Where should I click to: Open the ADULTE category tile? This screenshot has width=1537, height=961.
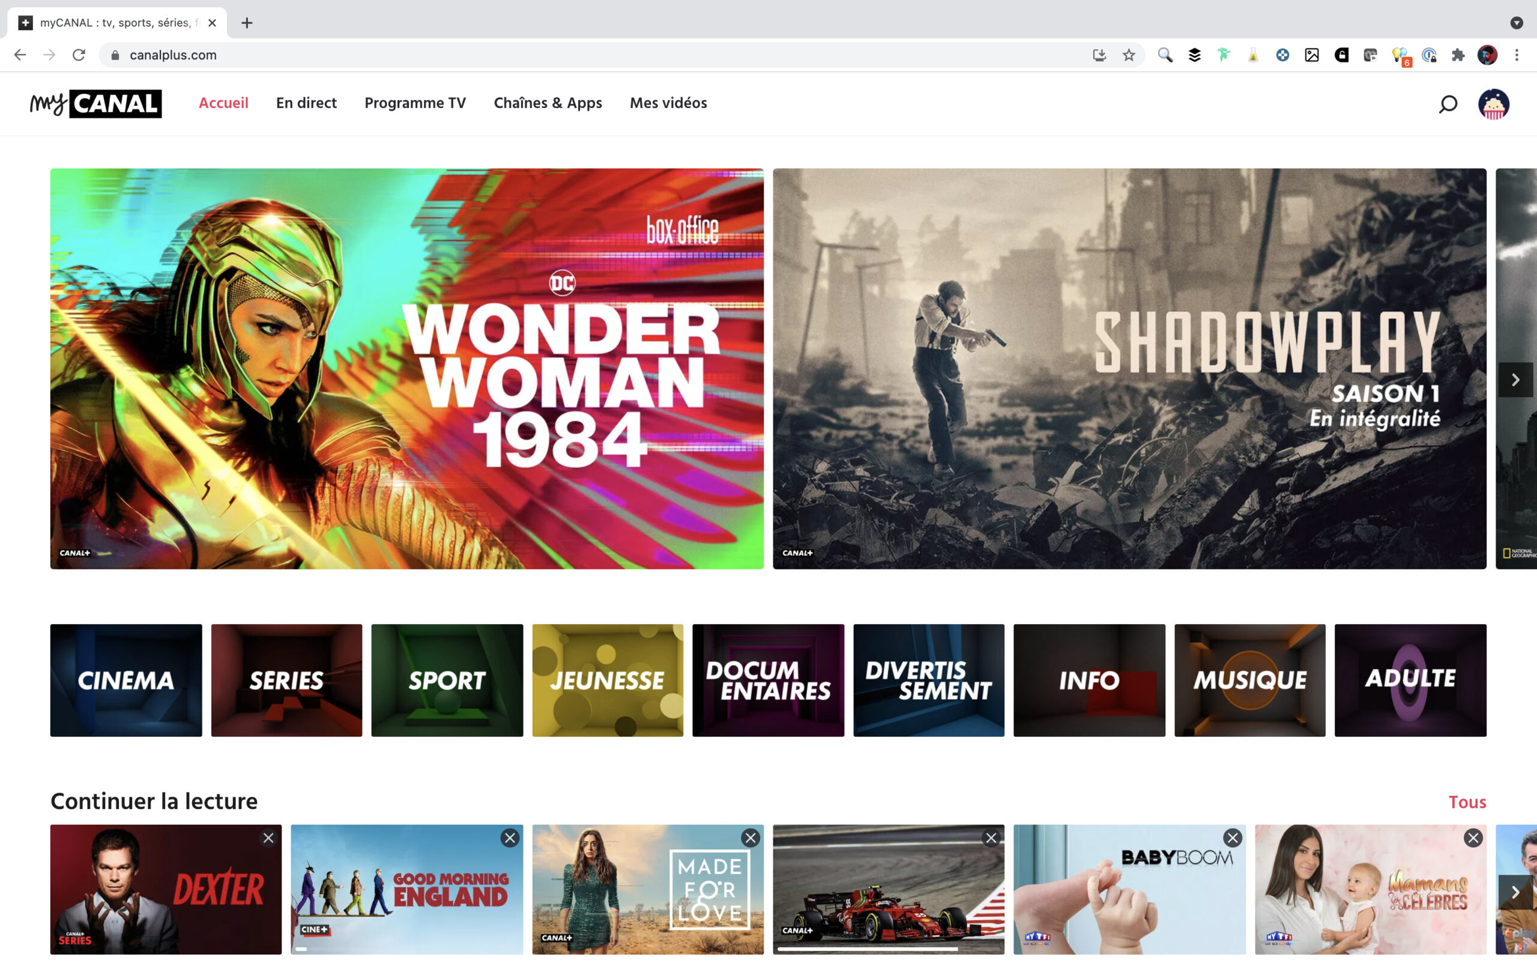pyautogui.click(x=1410, y=680)
